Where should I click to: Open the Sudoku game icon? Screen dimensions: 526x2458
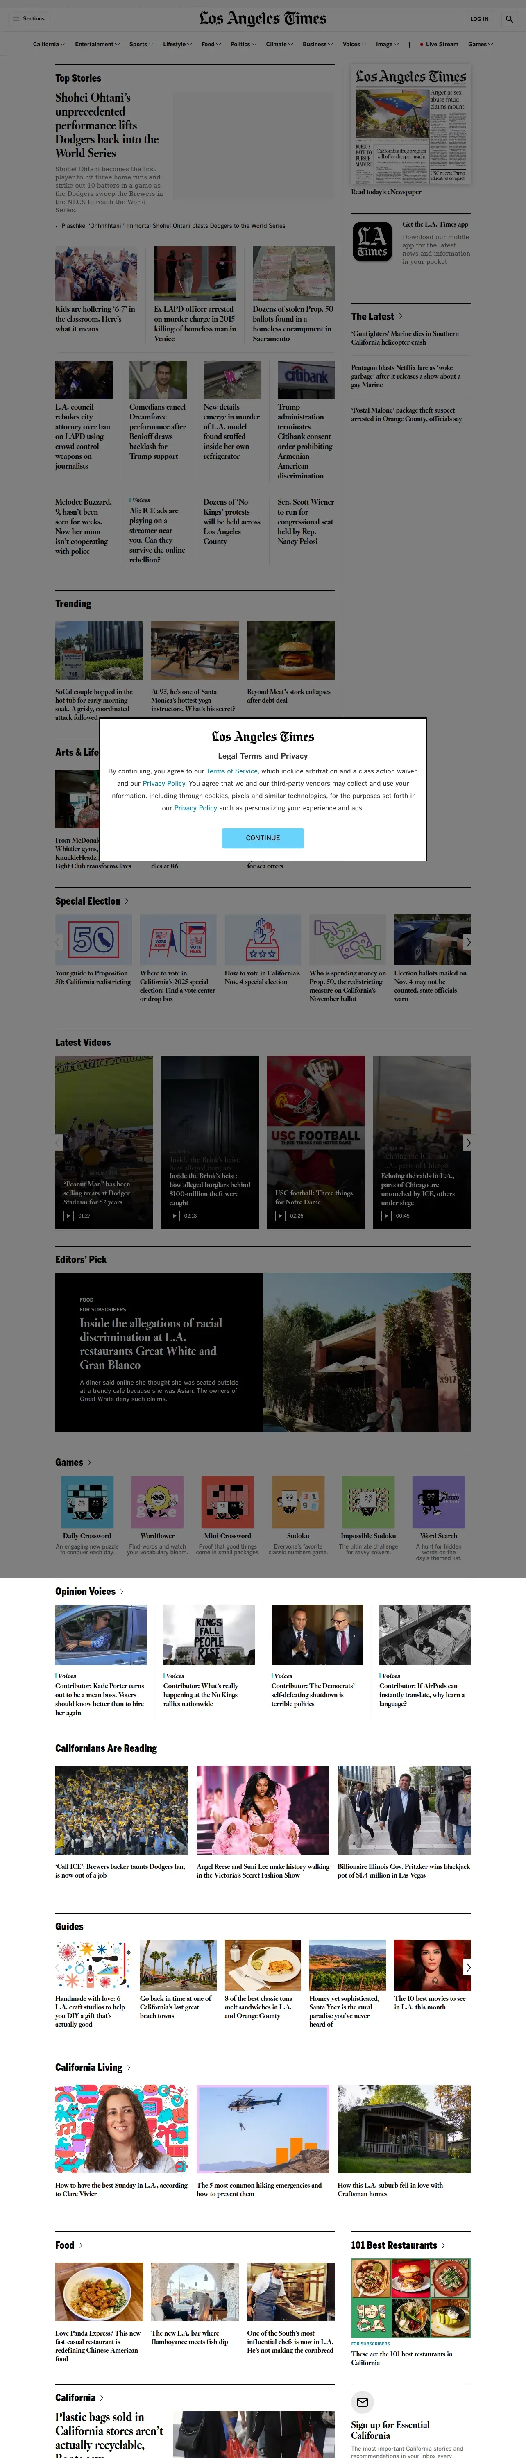click(x=298, y=1502)
